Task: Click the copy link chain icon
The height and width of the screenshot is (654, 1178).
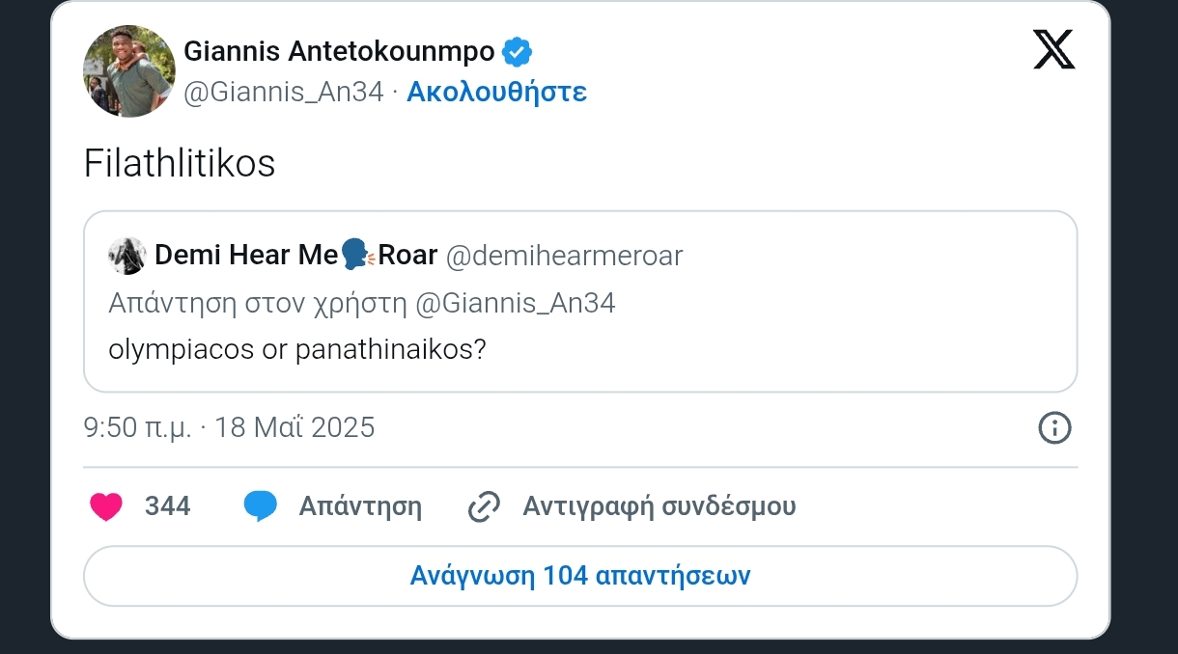Action: coord(485,505)
